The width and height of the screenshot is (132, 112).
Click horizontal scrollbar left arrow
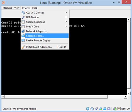tap(3, 97)
